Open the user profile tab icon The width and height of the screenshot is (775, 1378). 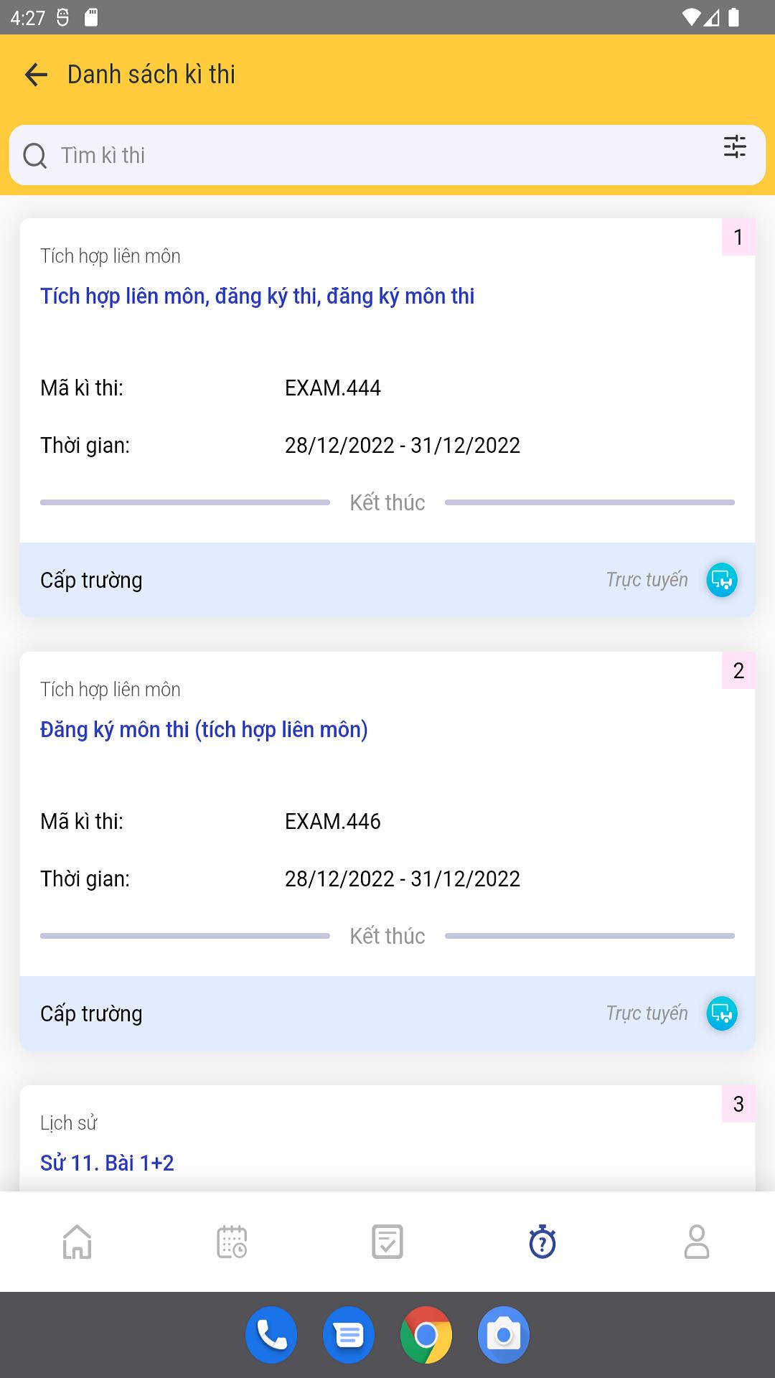point(697,1242)
